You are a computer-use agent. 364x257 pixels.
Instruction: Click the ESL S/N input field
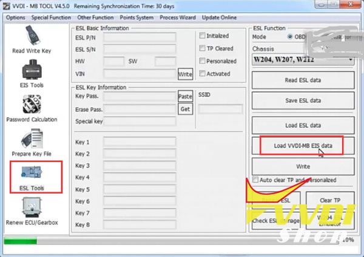[x=140, y=49]
